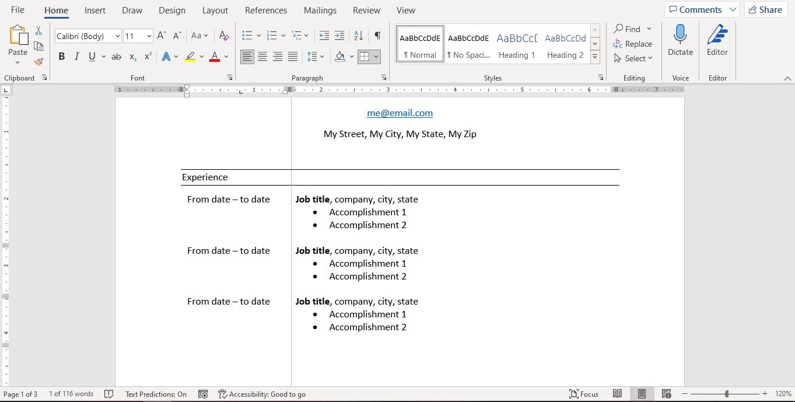The image size is (795, 402).
Task: Click Replace in Editing group
Action: coord(633,44)
